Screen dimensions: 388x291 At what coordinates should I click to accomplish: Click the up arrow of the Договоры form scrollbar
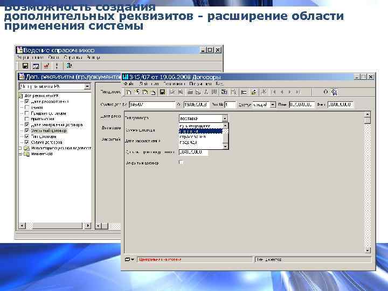[368, 114]
